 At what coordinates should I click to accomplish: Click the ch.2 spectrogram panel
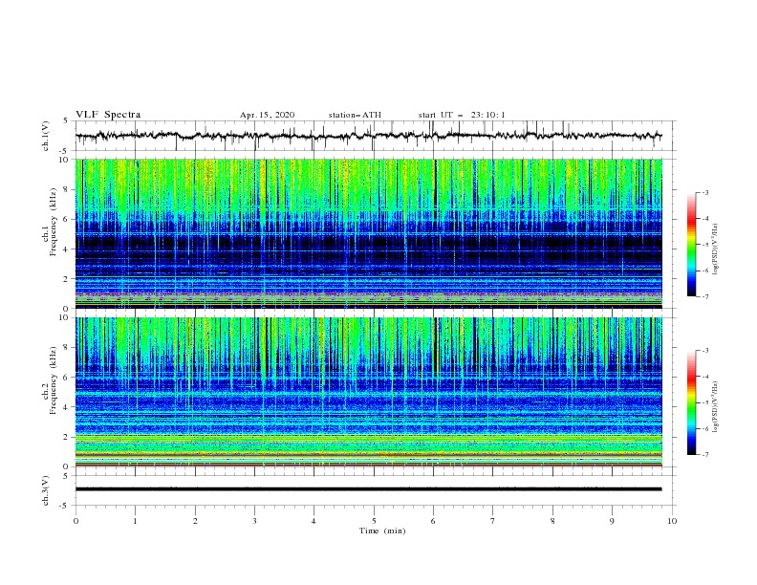pyautogui.click(x=368, y=392)
